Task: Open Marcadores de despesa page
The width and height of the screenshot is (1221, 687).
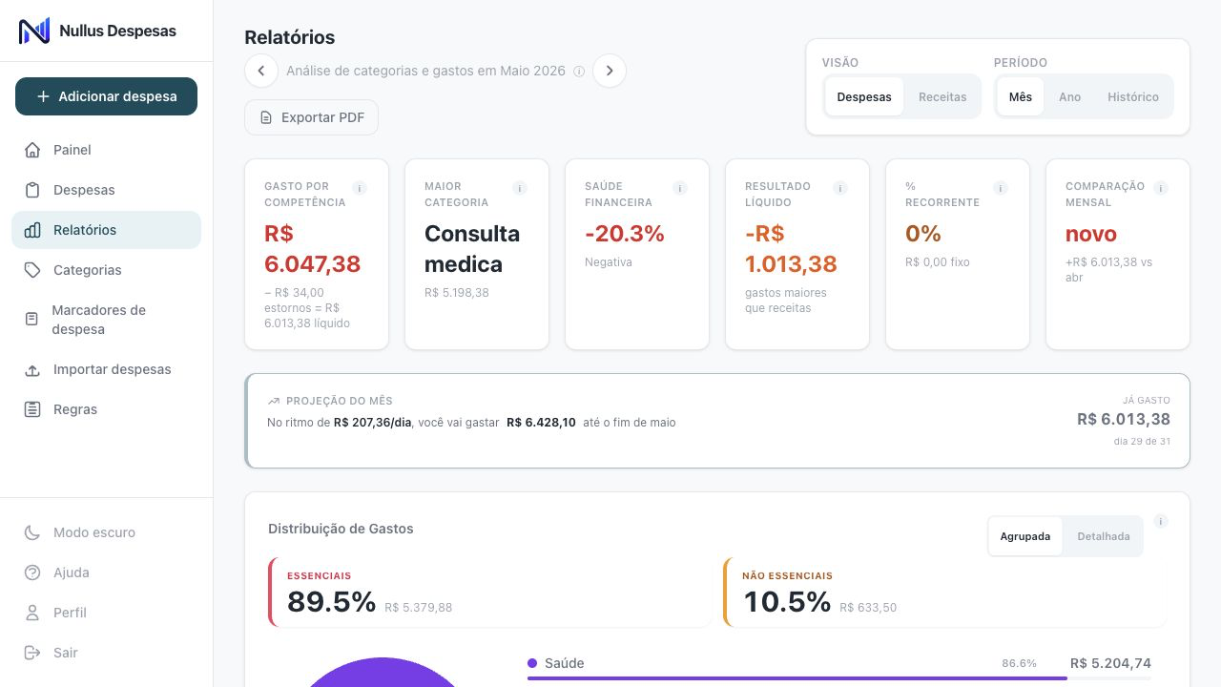Action: click(x=107, y=320)
